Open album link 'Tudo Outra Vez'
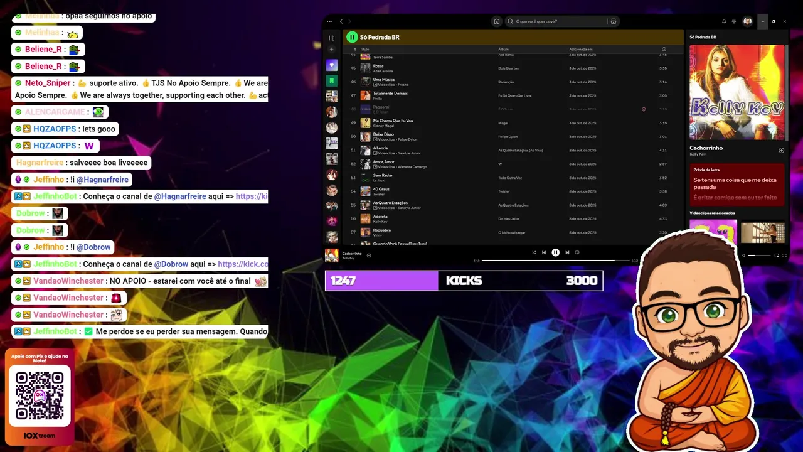803x452 pixels. click(510, 178)
